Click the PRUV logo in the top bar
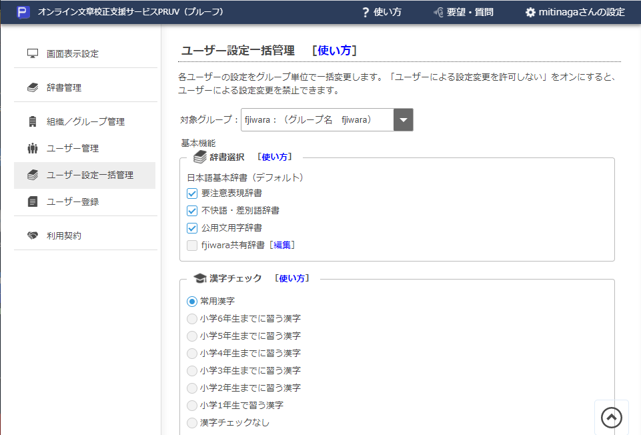The image size is (641, 435). coord(23,12)
